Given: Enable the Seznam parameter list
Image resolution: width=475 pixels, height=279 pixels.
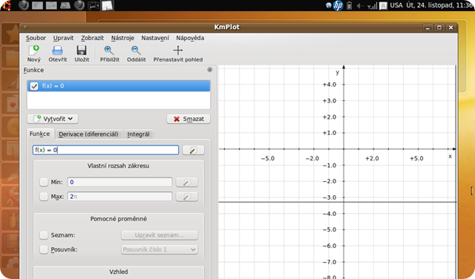Looking at the screenshot, I should [44, 235].
